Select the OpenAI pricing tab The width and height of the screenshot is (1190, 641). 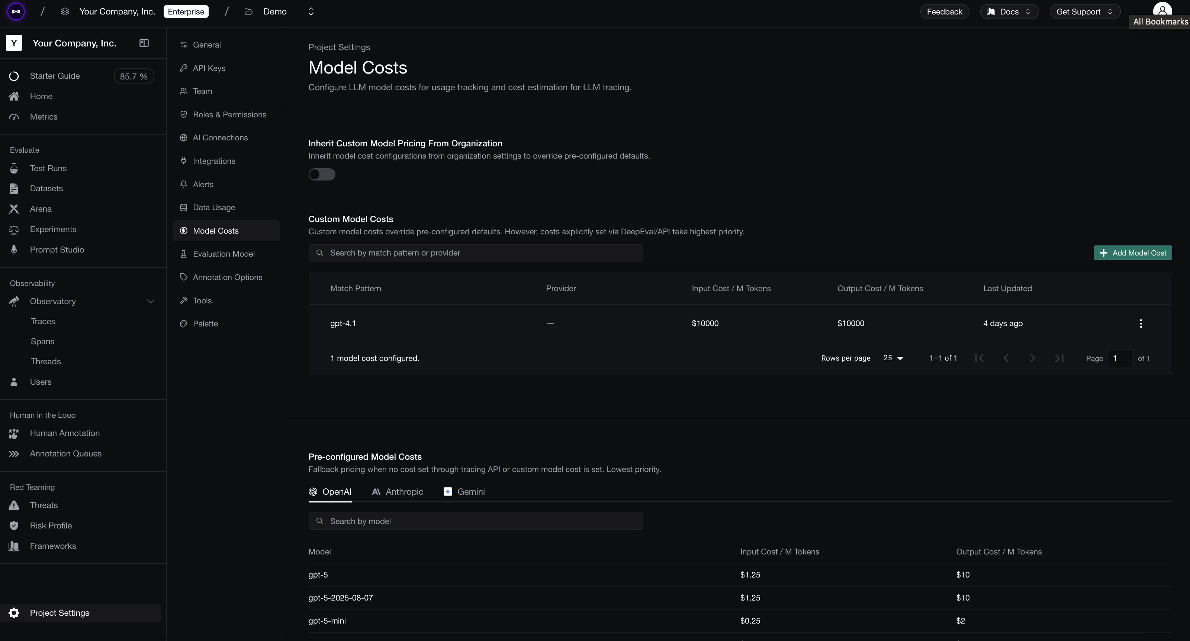pyautogui.click(x=330, y=492)
